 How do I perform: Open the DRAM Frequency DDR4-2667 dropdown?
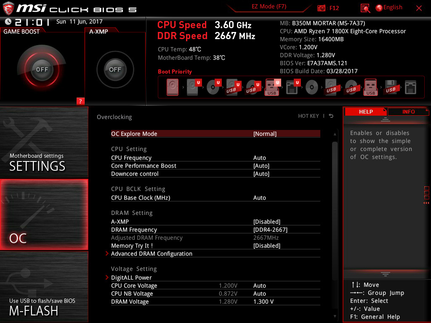270,230
